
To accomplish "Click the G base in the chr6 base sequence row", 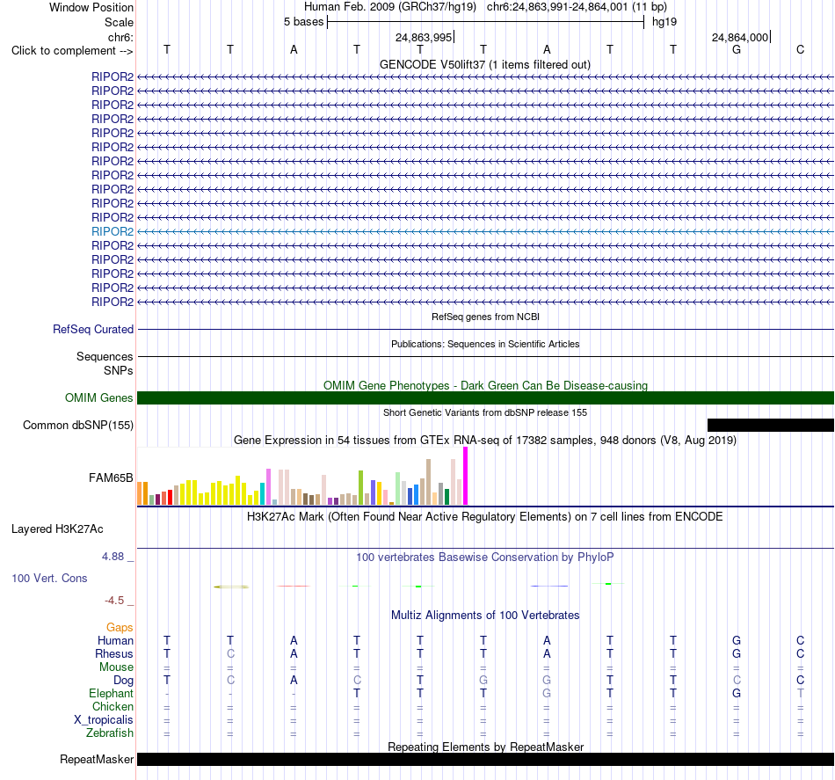I will pos(737,49).
